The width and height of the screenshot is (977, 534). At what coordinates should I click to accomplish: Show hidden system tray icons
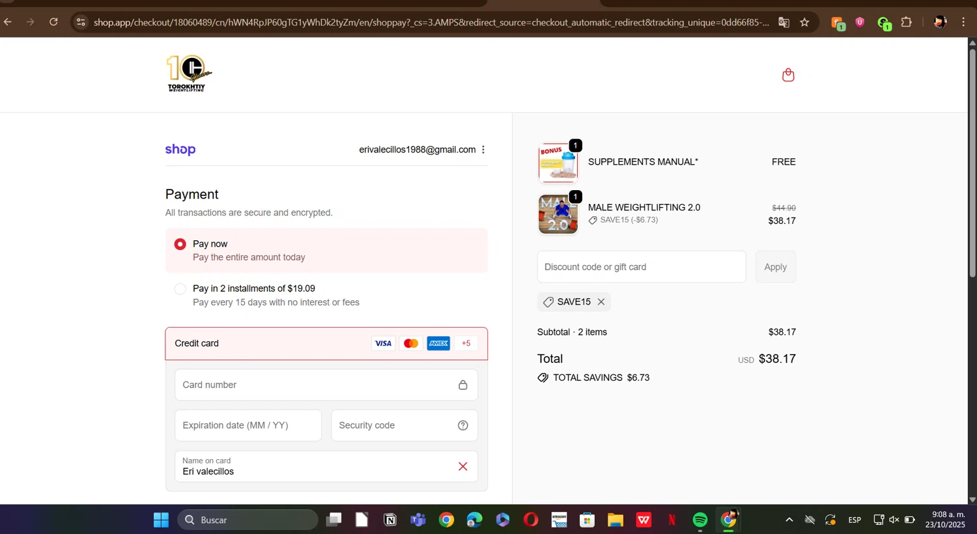tap(789, 520)
